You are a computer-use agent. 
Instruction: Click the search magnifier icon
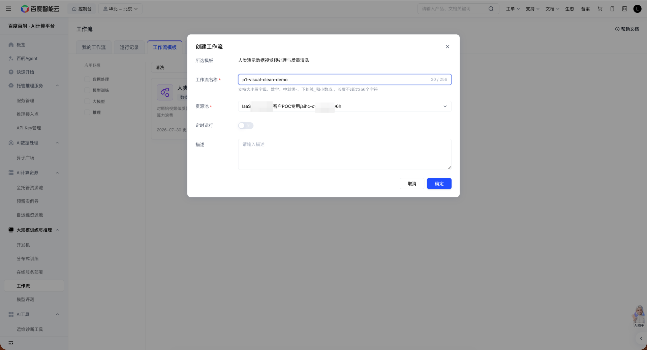point(491,9)
